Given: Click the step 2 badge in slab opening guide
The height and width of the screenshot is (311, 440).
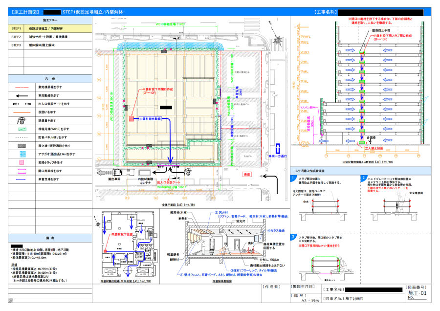Looking at the screenshot, I should point(363,178).
